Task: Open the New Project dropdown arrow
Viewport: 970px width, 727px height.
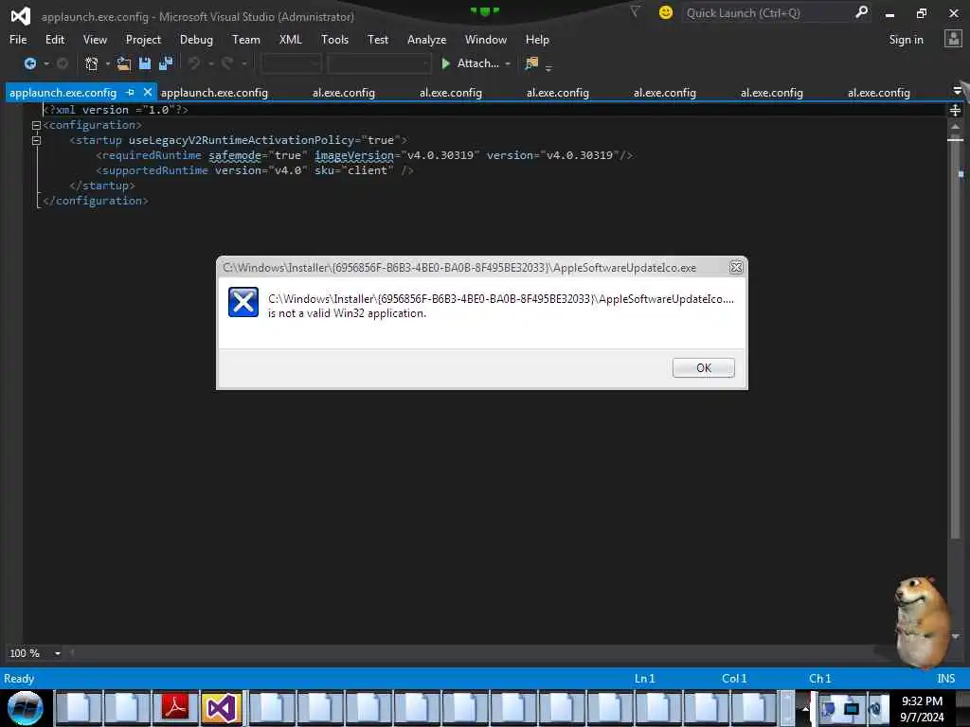Action: click(108, 63)
